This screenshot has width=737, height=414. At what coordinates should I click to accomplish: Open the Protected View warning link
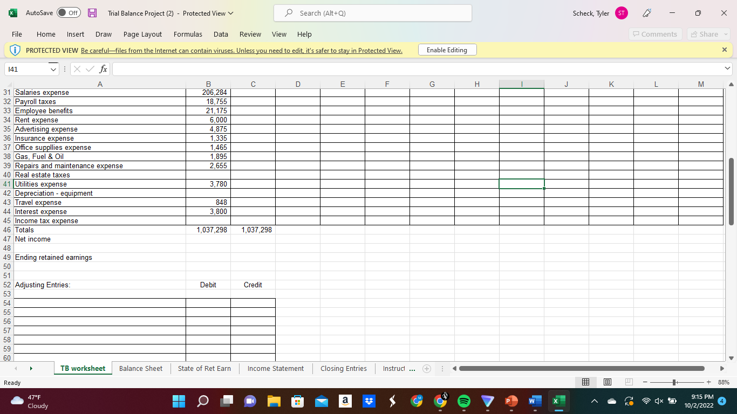[241, 50]
